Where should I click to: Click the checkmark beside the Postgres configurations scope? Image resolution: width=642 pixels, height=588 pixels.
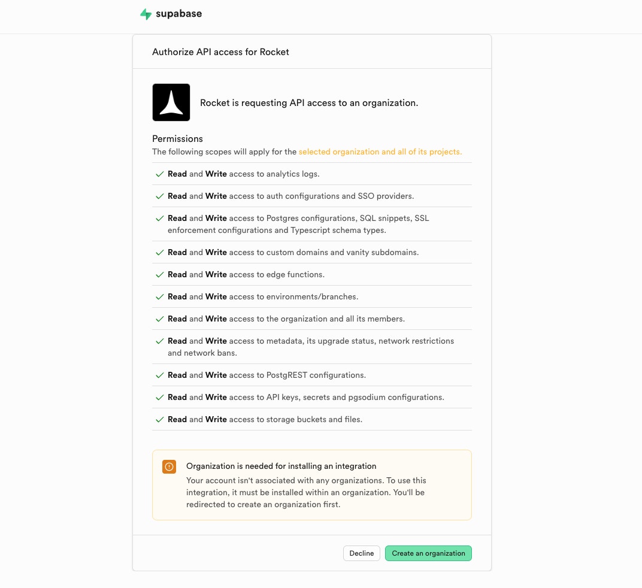coord(159,218)
